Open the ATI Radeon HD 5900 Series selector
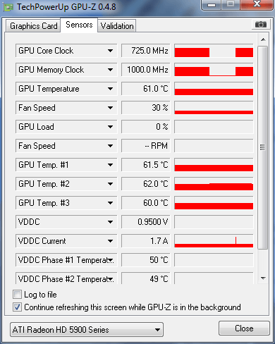Screen dimensions: 275x344 (87, 330)
